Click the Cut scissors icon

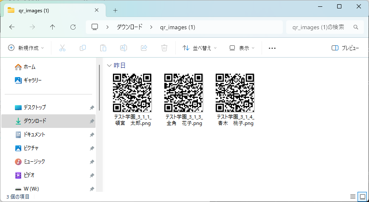[62, 48]
